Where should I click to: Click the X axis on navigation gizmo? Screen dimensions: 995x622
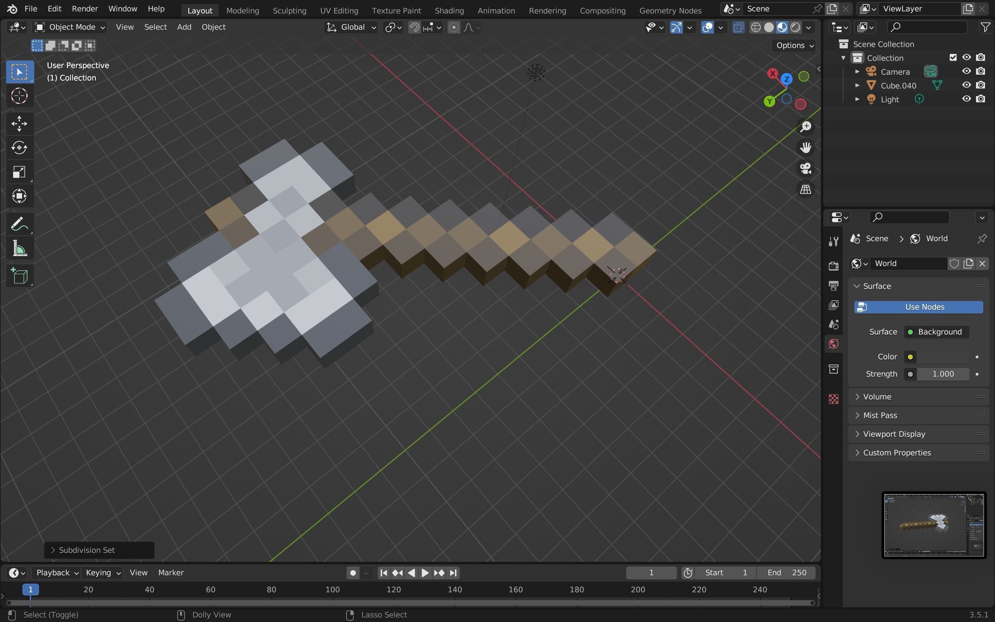pyautogui.click(x=773, y=74)
